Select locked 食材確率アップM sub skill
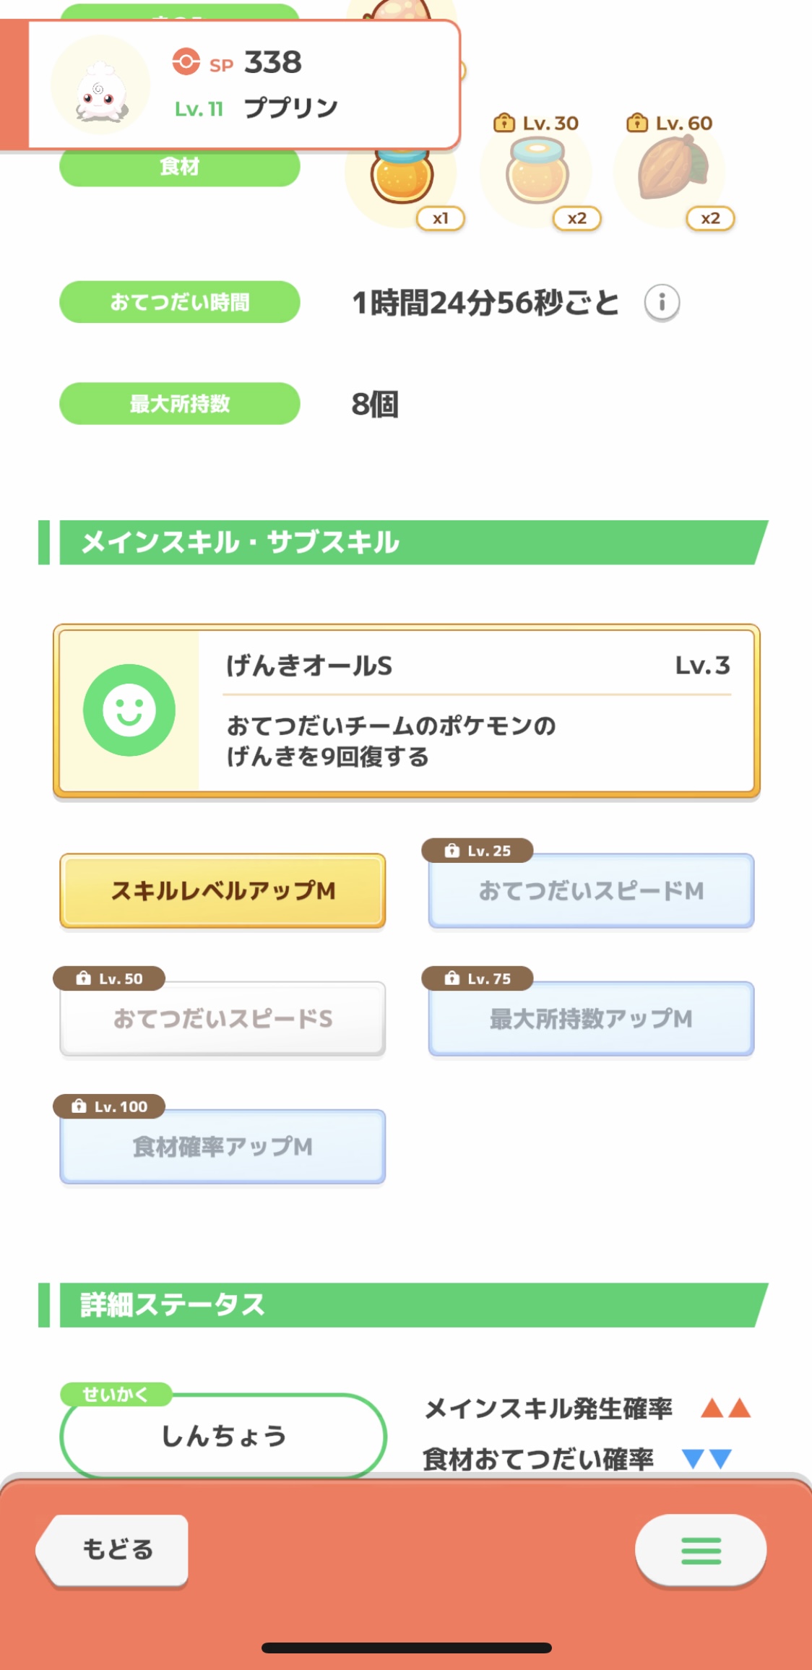812x1670 pixels. [223, 1147]
